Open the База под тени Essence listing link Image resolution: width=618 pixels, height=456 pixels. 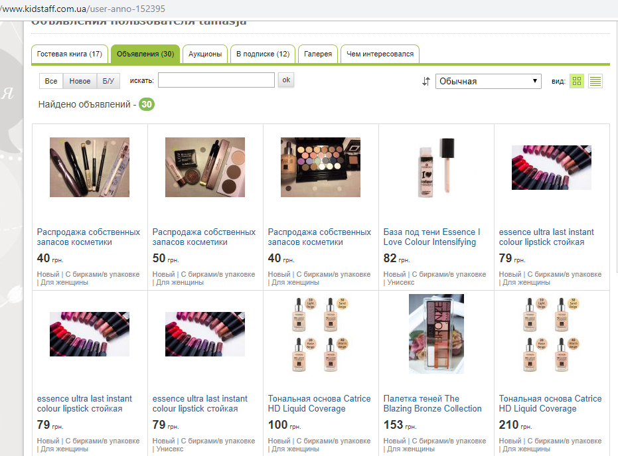coord(432,237)
